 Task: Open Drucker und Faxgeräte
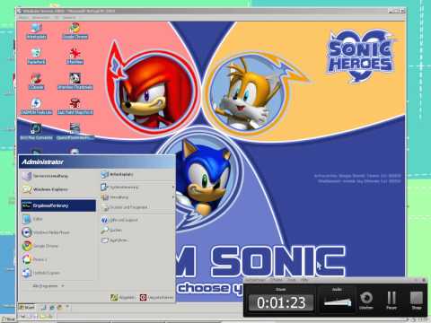[x=137, y=207]
